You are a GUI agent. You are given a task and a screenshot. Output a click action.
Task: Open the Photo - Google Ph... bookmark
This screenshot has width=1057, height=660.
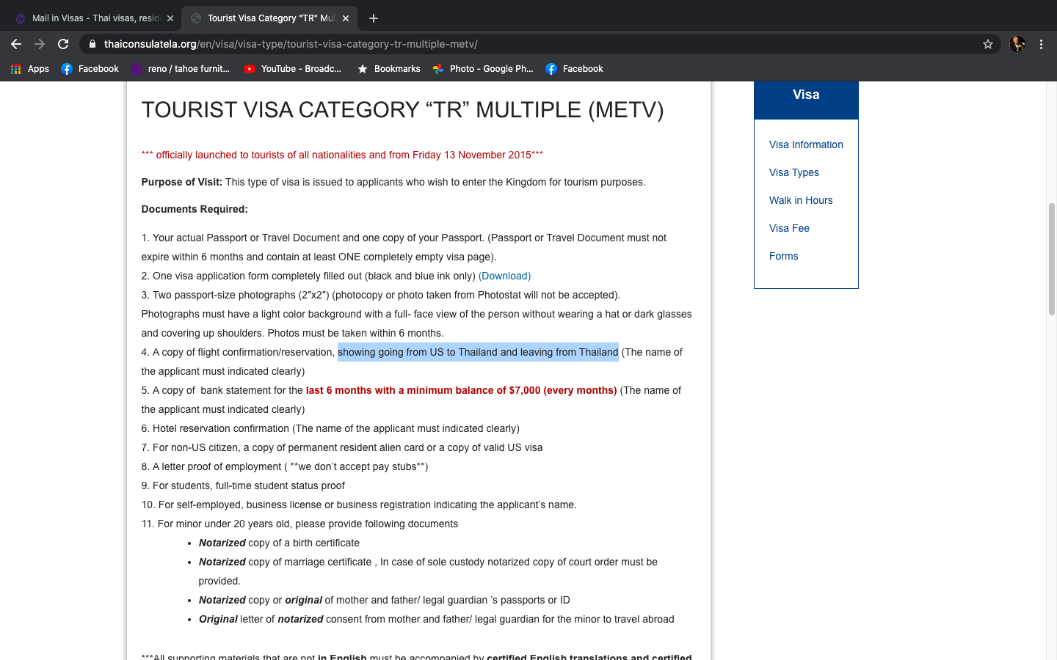(x=483, y=69)
